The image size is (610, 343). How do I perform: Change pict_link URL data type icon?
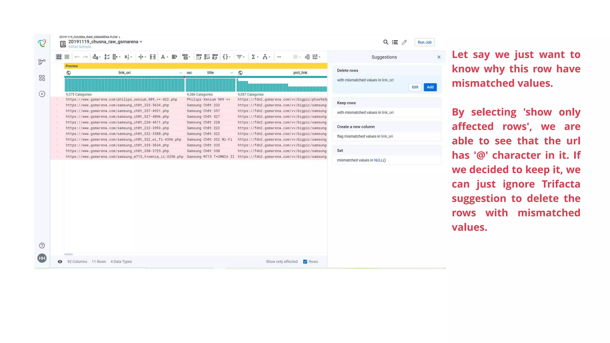tap(240, 73)
